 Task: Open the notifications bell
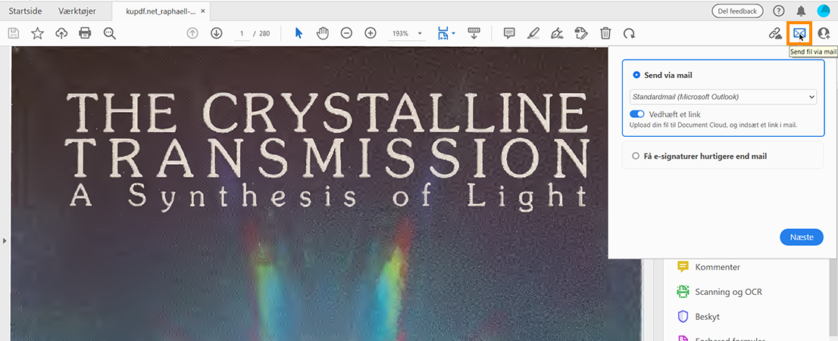pos(801,11)
